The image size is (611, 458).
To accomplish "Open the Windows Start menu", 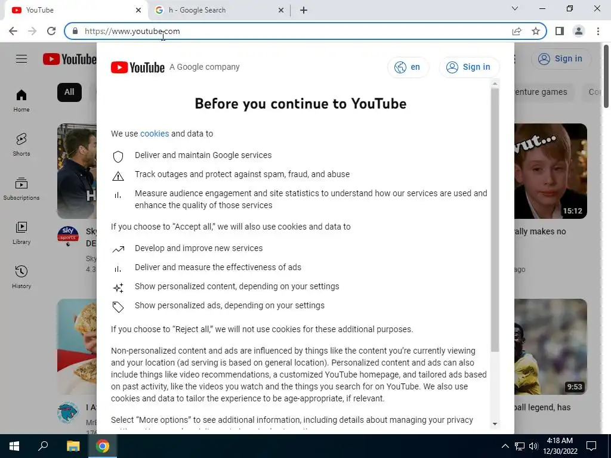I will (x=14, y=446).
